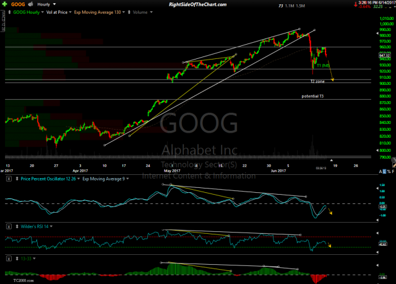Open Price Percent Oscillator dropdown arrow
Image resolution: width=396 pixels, height=284 pixels.
pyautogui.click(x=79, y=179)
